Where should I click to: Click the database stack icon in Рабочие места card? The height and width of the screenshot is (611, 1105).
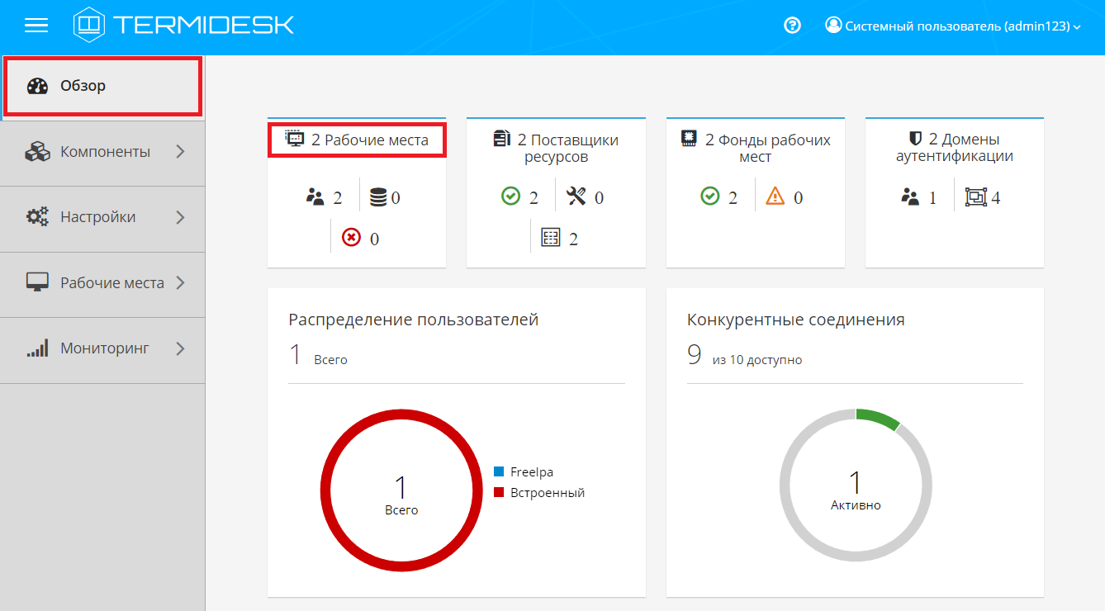point(378,197)
